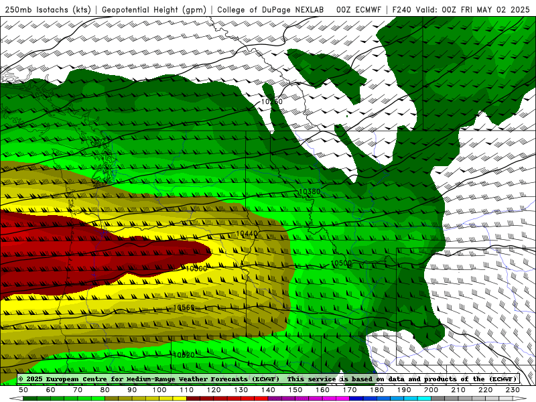Click the 190 value on the color scale
This screenshot has width=536, height=402.
[x=404, y=390]
